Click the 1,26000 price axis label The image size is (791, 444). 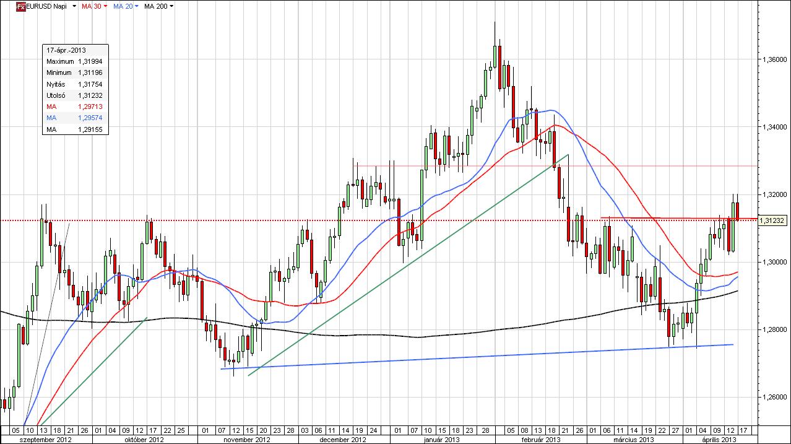click(774, 397)
